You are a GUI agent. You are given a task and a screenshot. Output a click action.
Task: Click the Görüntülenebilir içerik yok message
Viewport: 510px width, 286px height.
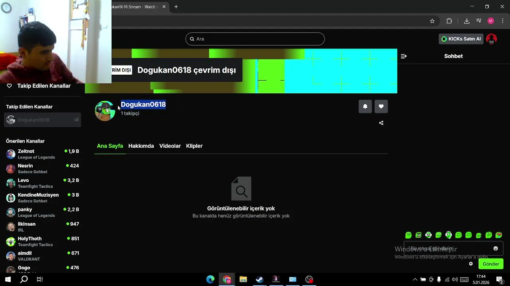241,209
